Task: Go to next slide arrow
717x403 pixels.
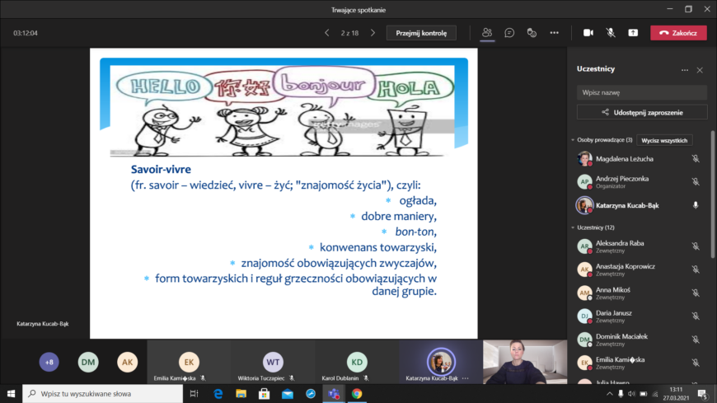Action: [x=373, y=33]
